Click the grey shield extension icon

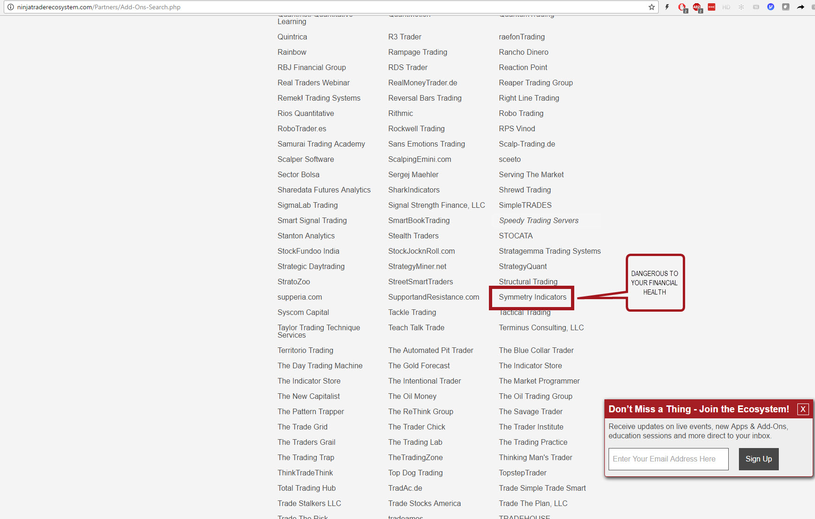pyautogui.click(x=786, y=7)
